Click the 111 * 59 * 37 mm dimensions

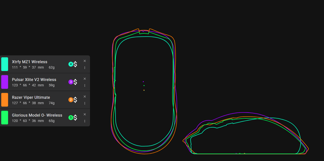point(28,67)
